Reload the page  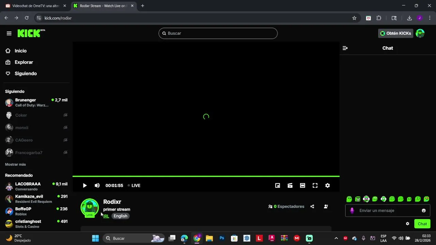click(27, 18)
